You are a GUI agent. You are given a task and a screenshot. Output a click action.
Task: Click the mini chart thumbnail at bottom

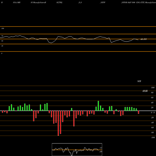[77, 149]
